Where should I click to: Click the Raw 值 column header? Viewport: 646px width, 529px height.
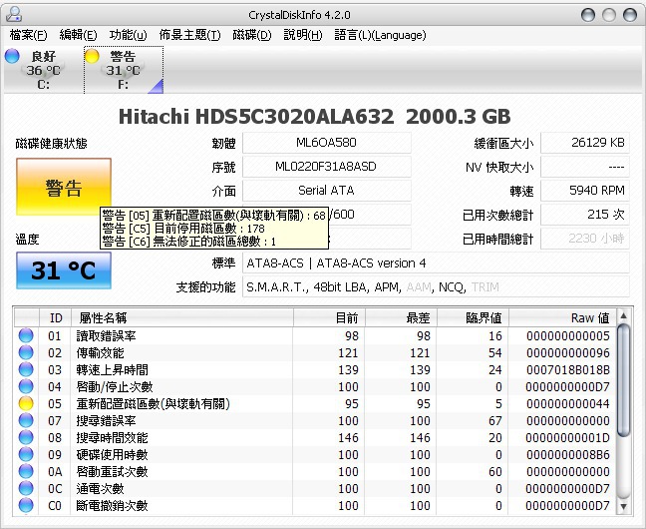562,317
